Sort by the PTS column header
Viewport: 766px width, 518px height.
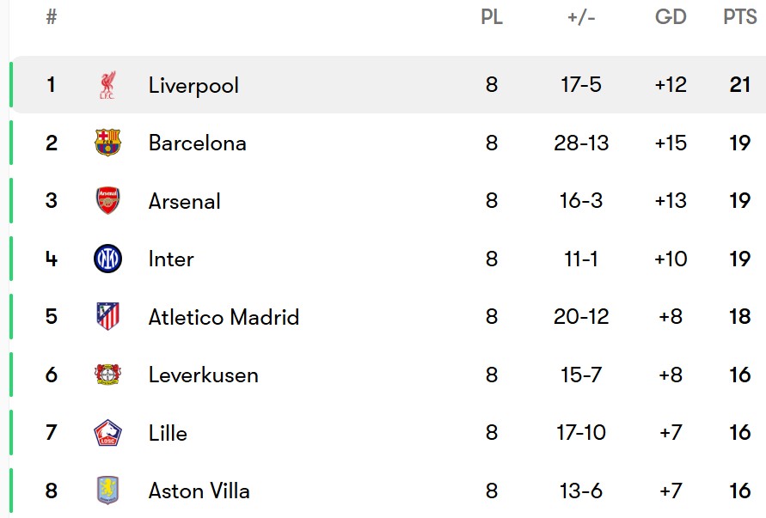(x=739, y=17)
